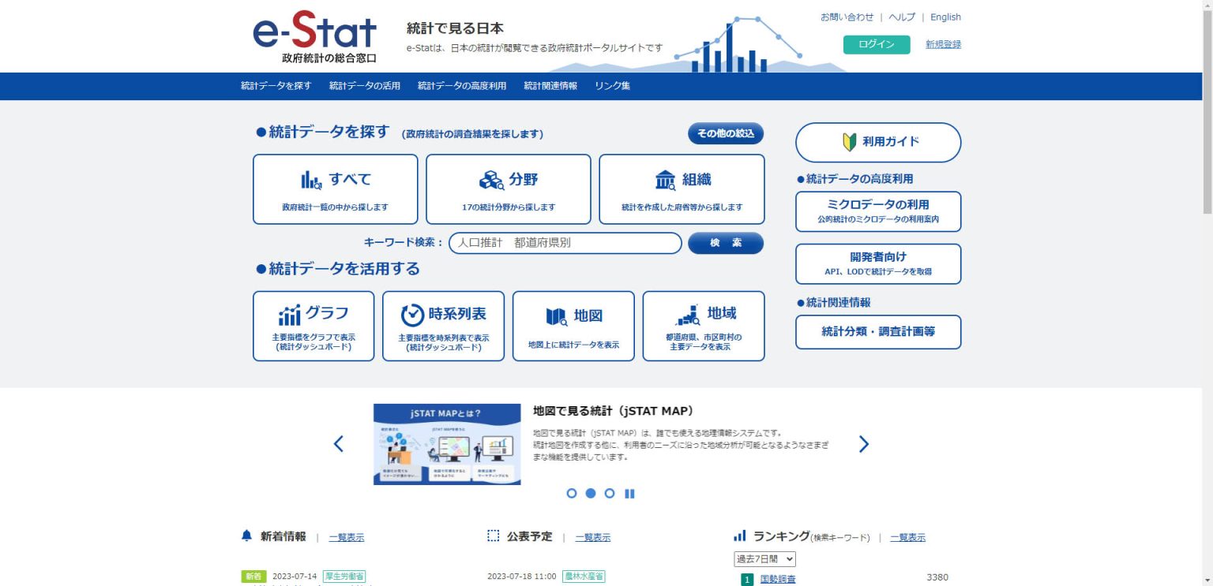Open 地図 to view statistics on maps
Image resolution: width=1213 pixels, height=586 pixels.
click(x=573, y=326)
